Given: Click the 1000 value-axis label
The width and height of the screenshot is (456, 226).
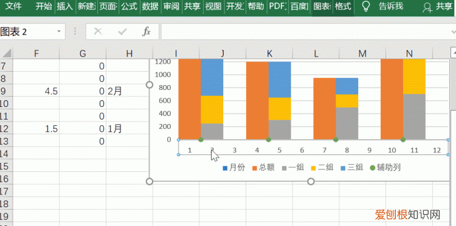Looking at the screenshot, I should click(x=162, y=75).
